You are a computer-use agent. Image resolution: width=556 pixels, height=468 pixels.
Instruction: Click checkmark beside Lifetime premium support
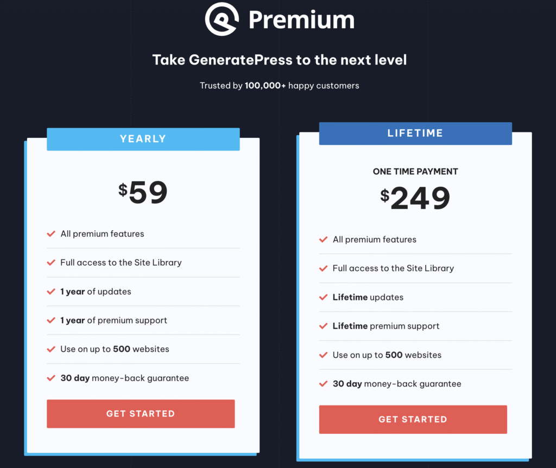coord(324,326)
